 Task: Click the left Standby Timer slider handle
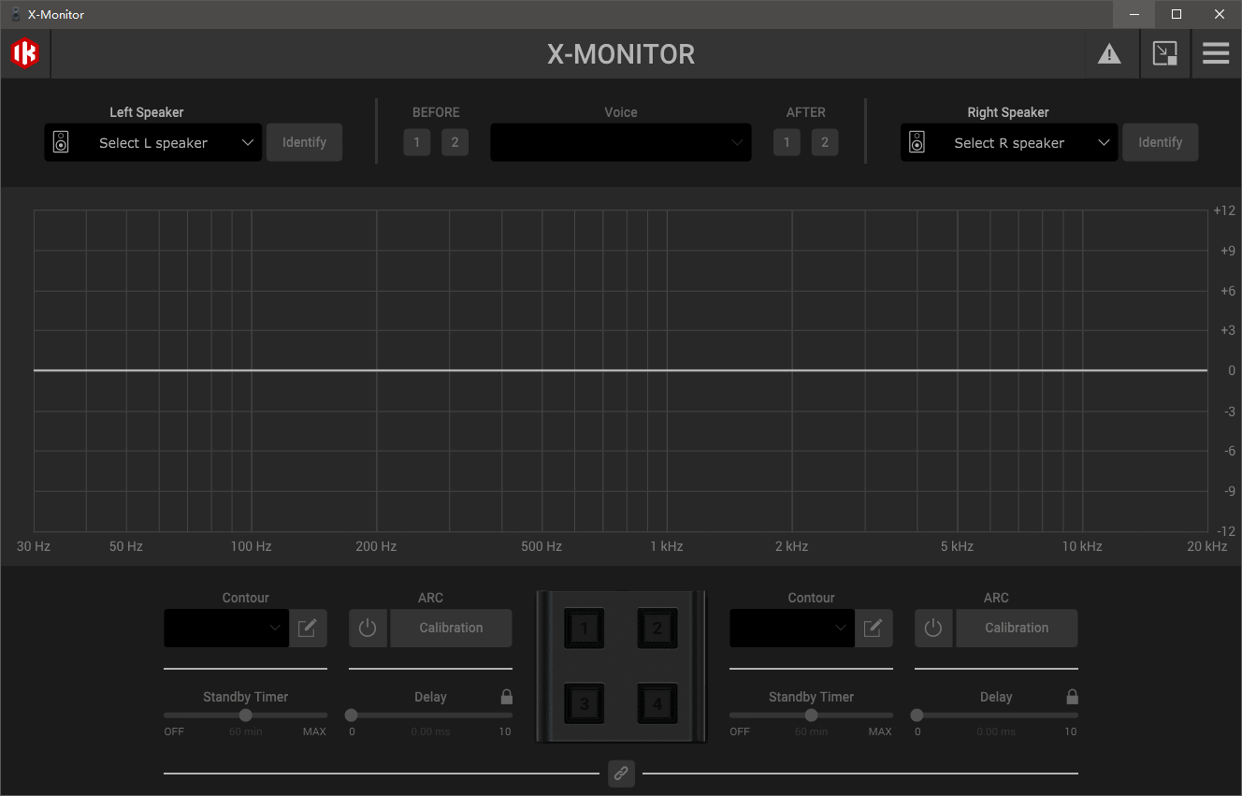coord(246,716)
